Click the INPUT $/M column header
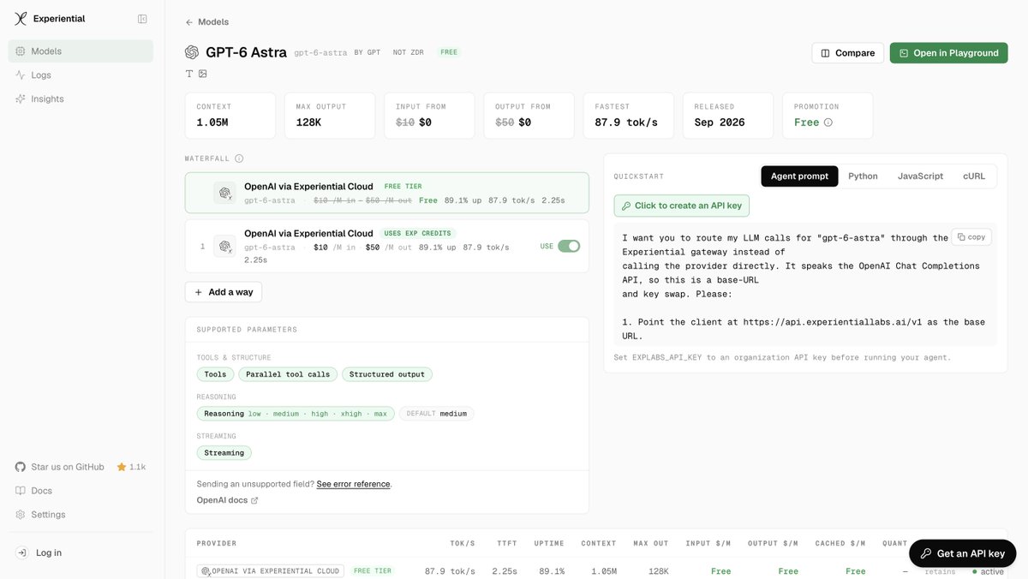The height and width of the screenshot is (579, 1028). coord(708,544)
